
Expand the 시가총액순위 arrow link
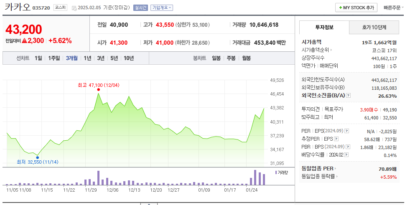pyautogui.click(x=331, y=50)
